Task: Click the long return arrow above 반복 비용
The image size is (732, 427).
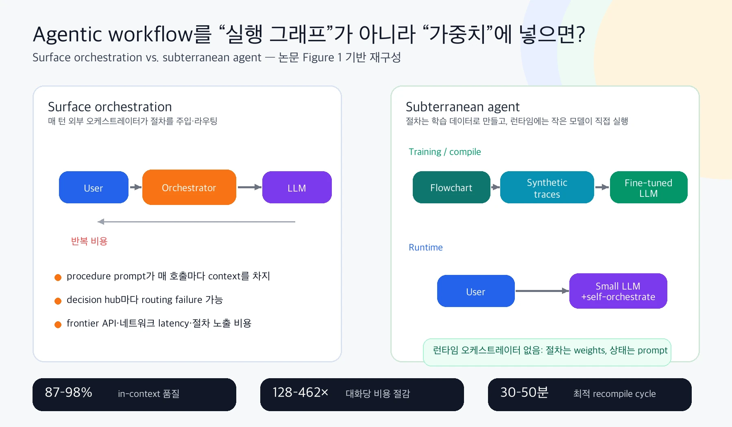Action: tap(196, 222)
